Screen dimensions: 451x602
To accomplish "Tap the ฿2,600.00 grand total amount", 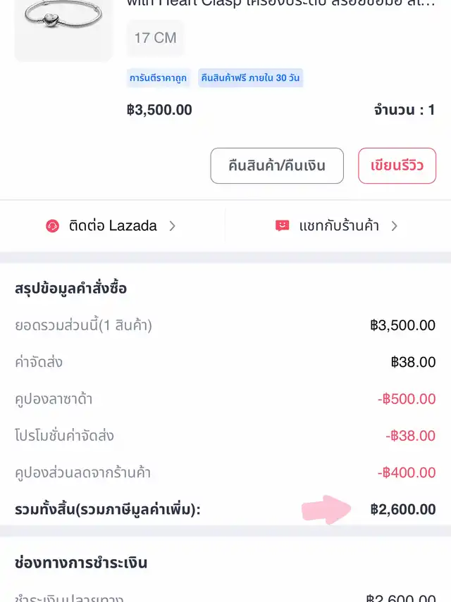I will 402,509.
